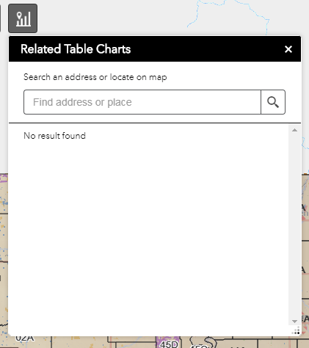Screen dimensions: 309x348
Task: Click the gray map area beside widget icon
Action: [110, 18]
